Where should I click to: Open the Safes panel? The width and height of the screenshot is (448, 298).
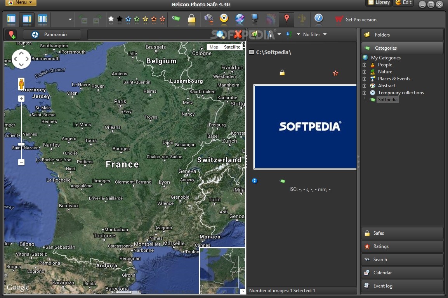[x=402, y=233]
